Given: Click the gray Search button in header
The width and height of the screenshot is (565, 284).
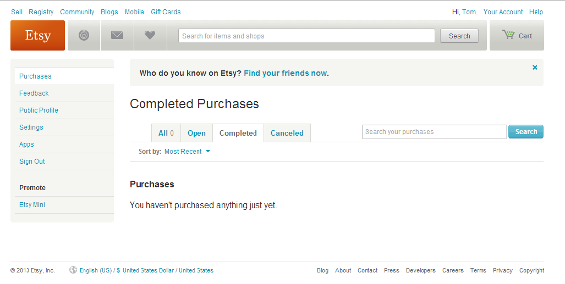Looking at the screenshot, I should 459,36.
